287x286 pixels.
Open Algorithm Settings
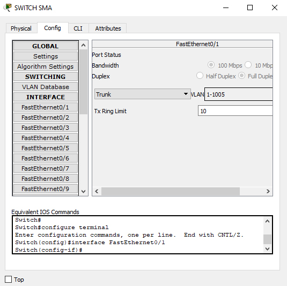tap(46, 67)
